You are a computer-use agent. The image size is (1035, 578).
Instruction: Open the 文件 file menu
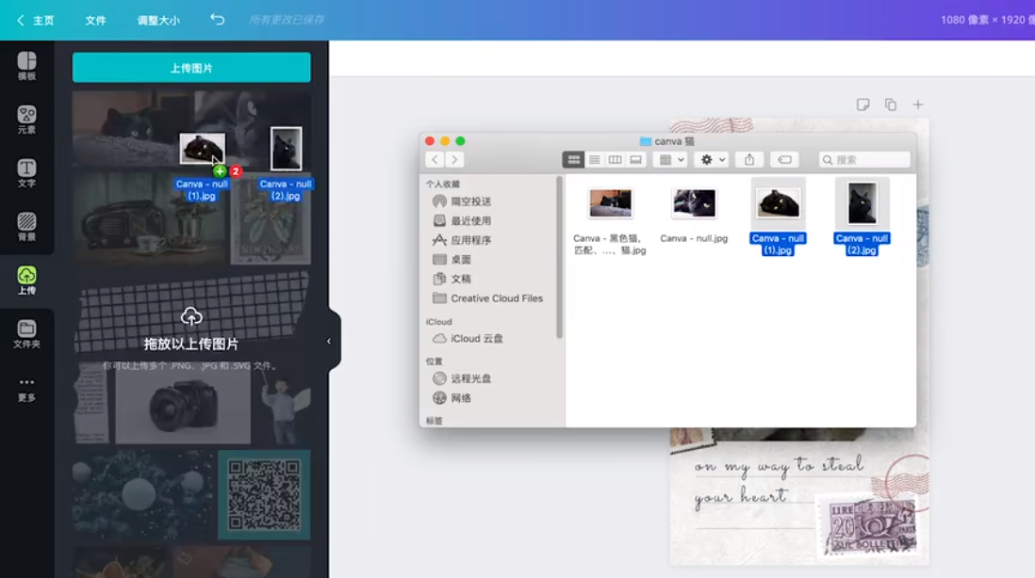[95, 21]
